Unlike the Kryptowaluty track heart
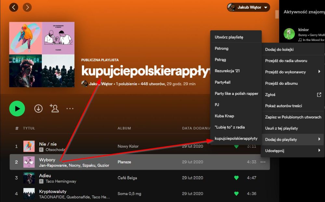The height and width of the screenshot is (202, 325). tap(236, 194)
